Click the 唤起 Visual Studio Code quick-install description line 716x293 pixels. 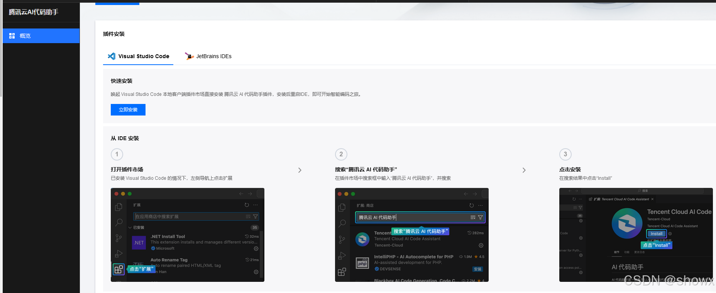coord(237,94)
